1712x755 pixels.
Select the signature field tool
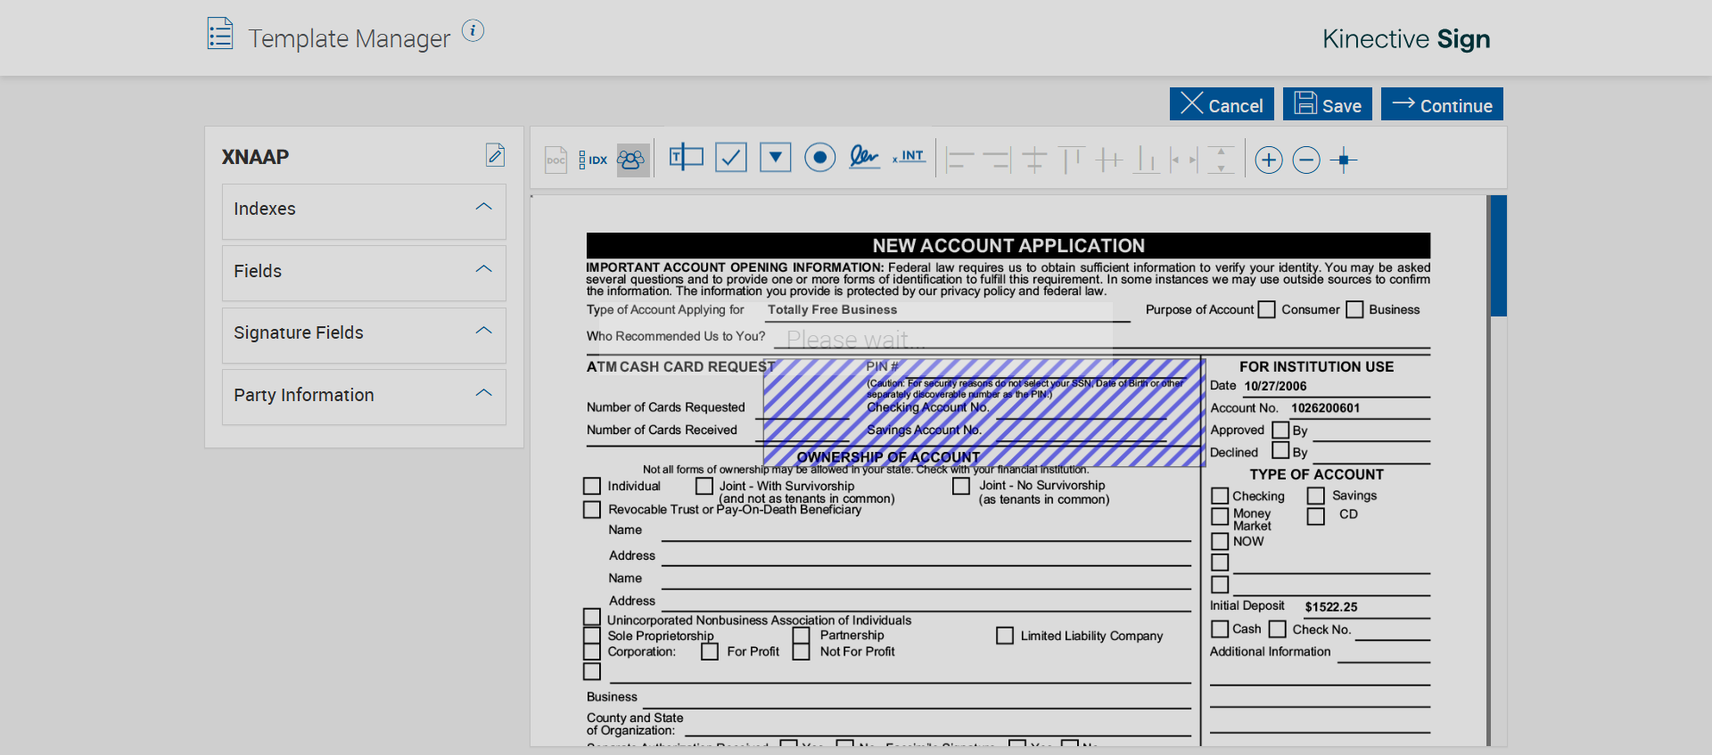click(863, 158)
